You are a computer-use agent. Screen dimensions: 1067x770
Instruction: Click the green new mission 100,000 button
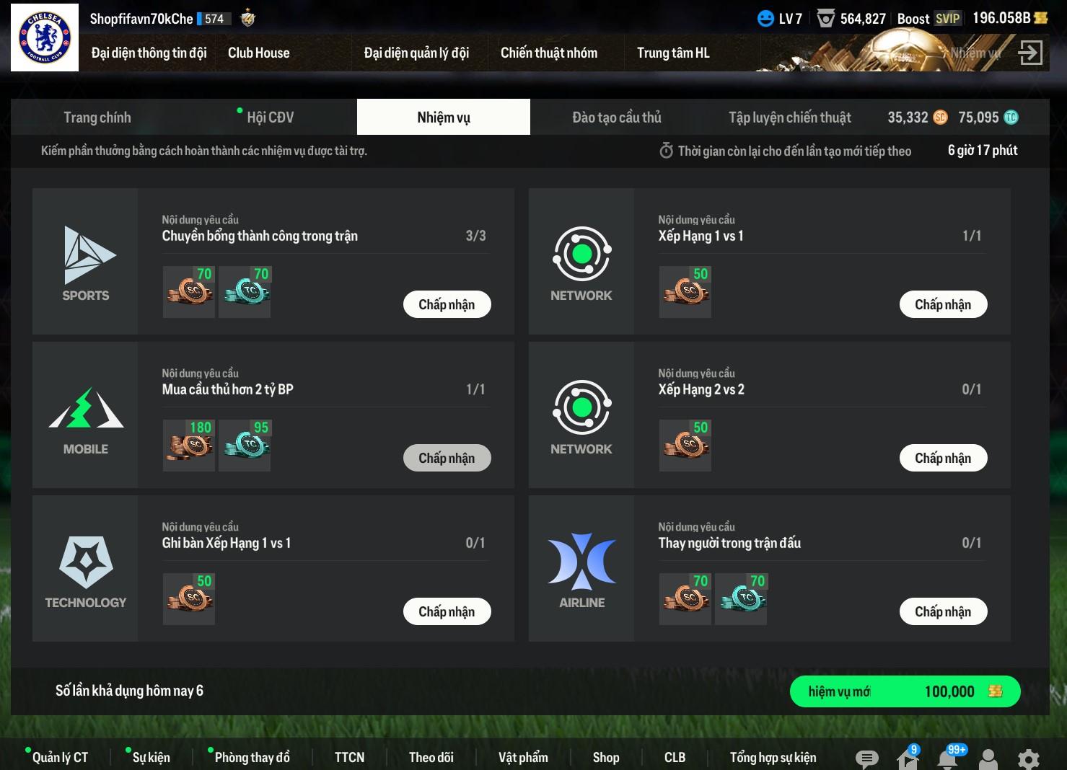coord(905,691)
